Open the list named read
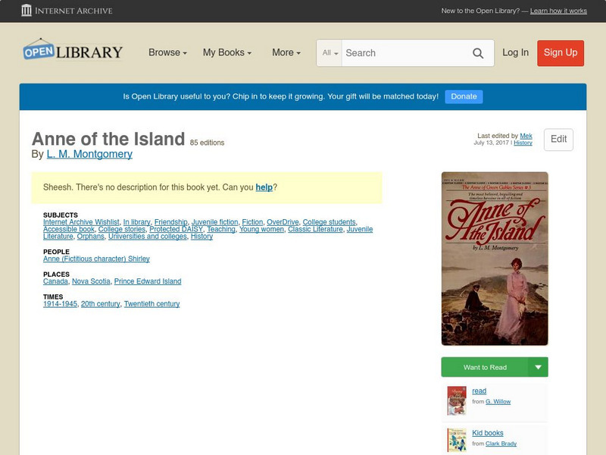The image size is (606, 455). 479,391
